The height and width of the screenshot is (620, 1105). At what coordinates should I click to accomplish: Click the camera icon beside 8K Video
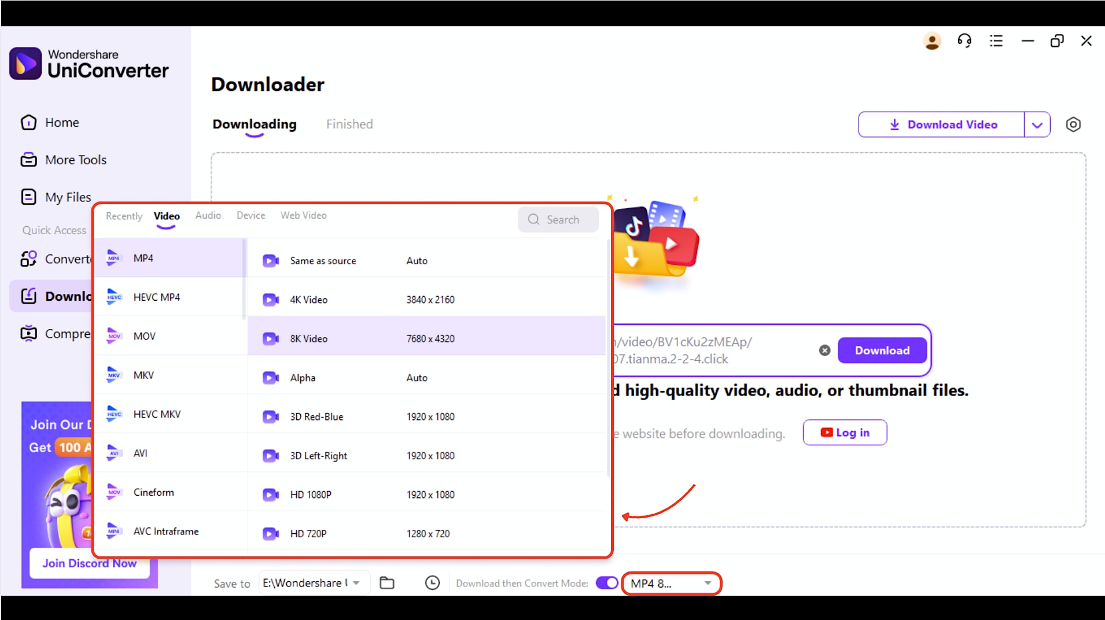(x=271, y=338)
